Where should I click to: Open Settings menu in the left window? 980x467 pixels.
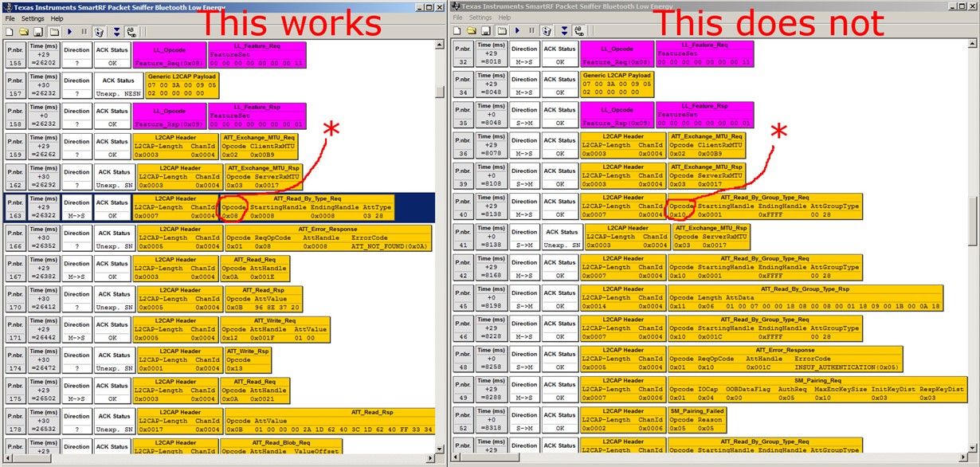[33, 18]
